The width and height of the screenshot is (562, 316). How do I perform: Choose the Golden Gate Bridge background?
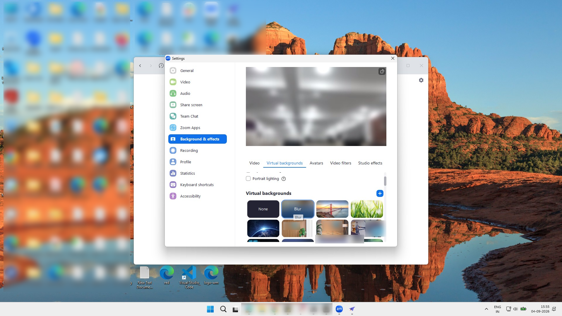(x=332, y=209)
